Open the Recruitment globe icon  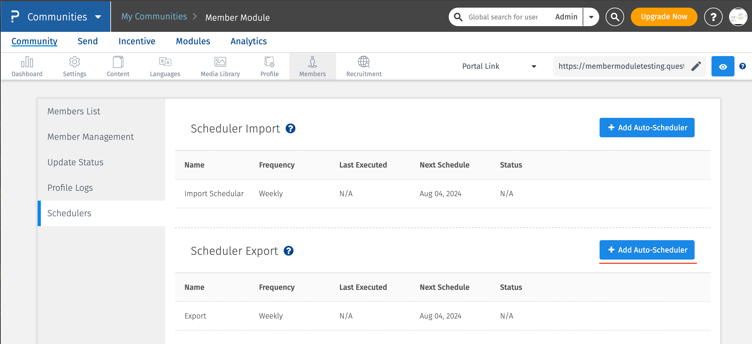364,62
